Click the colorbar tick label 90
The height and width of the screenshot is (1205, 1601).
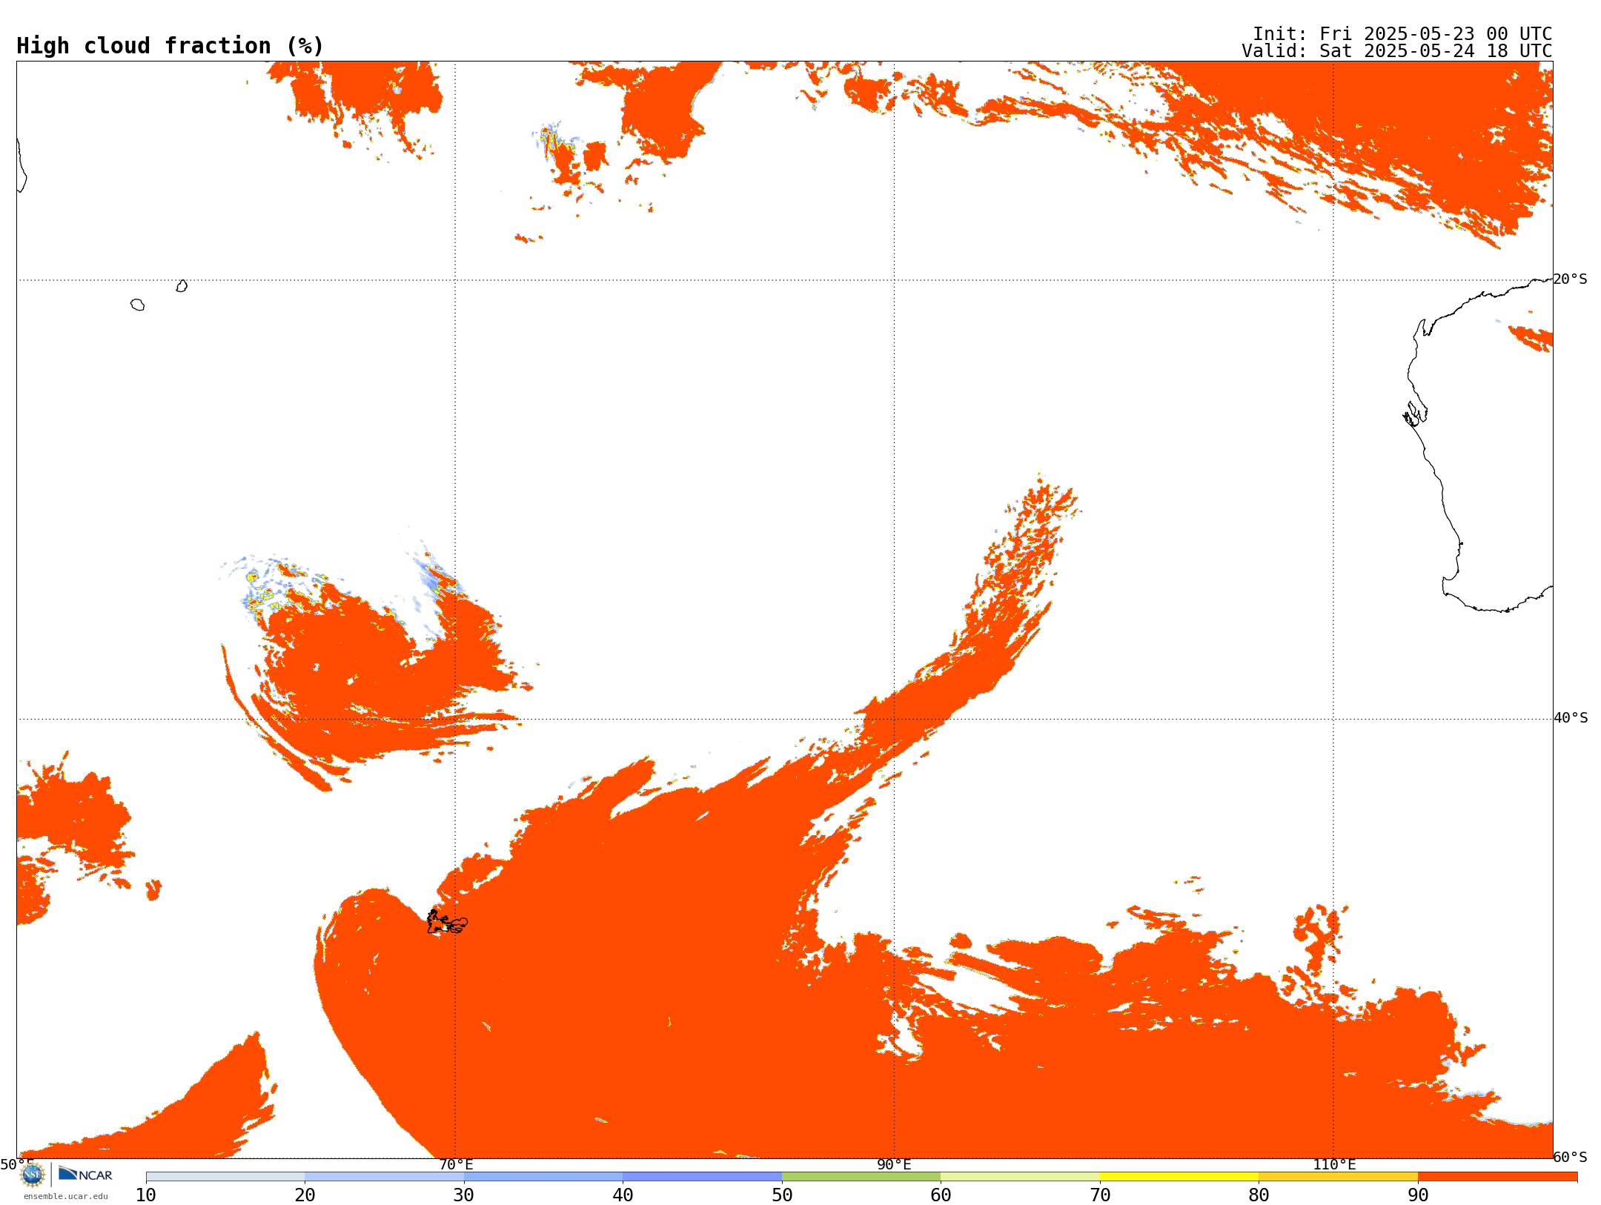1418,1195
